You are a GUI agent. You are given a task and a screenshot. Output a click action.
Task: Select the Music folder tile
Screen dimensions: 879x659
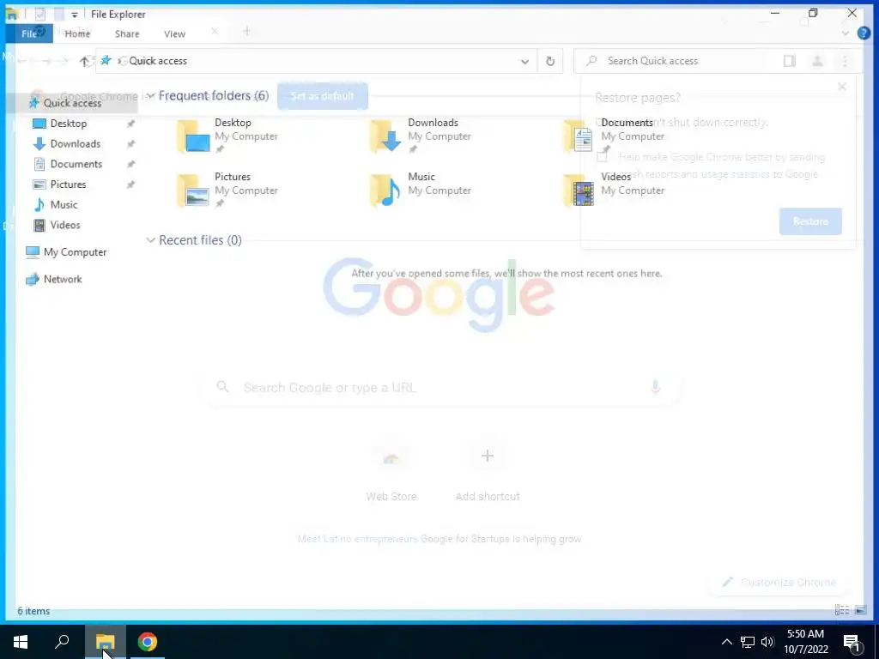pyautogui.click(x=421, y=190)
